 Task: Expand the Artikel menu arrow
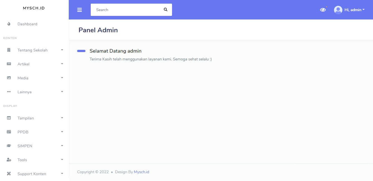(x=62, y=64)
